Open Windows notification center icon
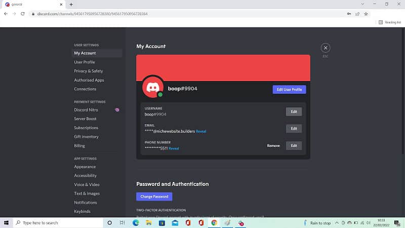 (x=397, y=223)
